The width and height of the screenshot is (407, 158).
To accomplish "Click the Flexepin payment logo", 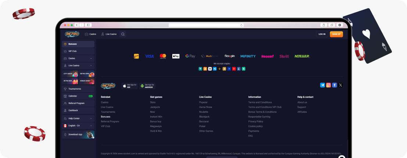I will click(x=230, y=56).
